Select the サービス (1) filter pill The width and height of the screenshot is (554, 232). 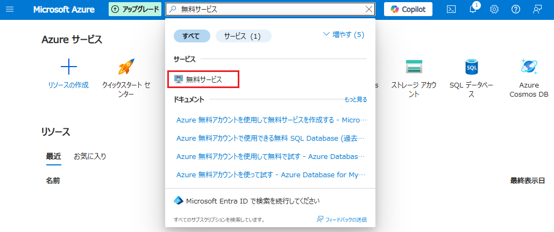pos(244,36)
